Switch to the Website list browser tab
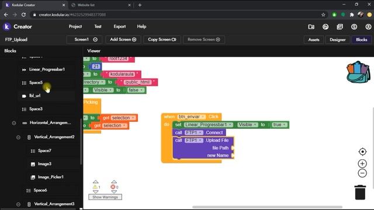 [x=101, y=5]
